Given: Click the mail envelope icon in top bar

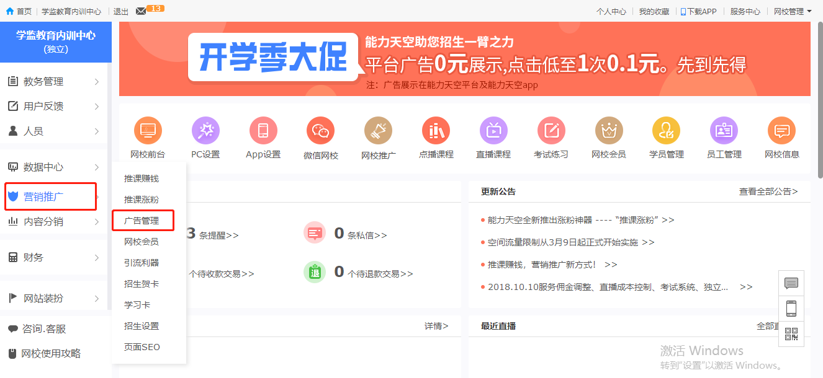Looking at the screenshot, I should click(141, 11).
